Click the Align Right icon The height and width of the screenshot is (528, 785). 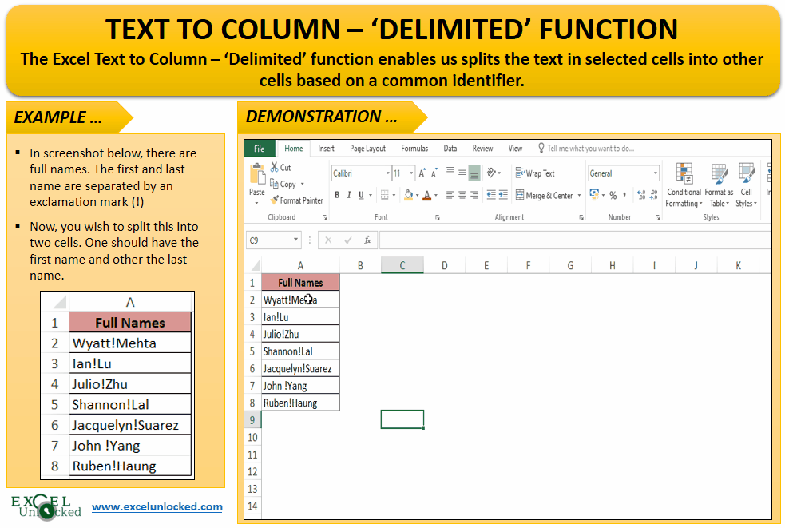point(474,195)
